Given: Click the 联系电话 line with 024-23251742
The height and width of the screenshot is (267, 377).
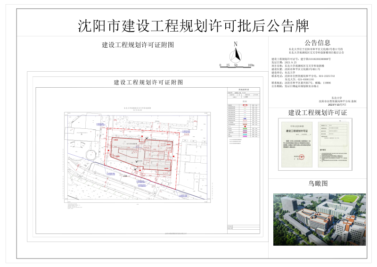Looking at the screenshot, I should coord(303,76).
